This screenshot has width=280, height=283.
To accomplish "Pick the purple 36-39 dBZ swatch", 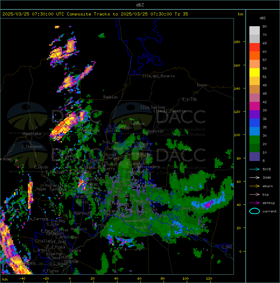I will tap(254, 114).
